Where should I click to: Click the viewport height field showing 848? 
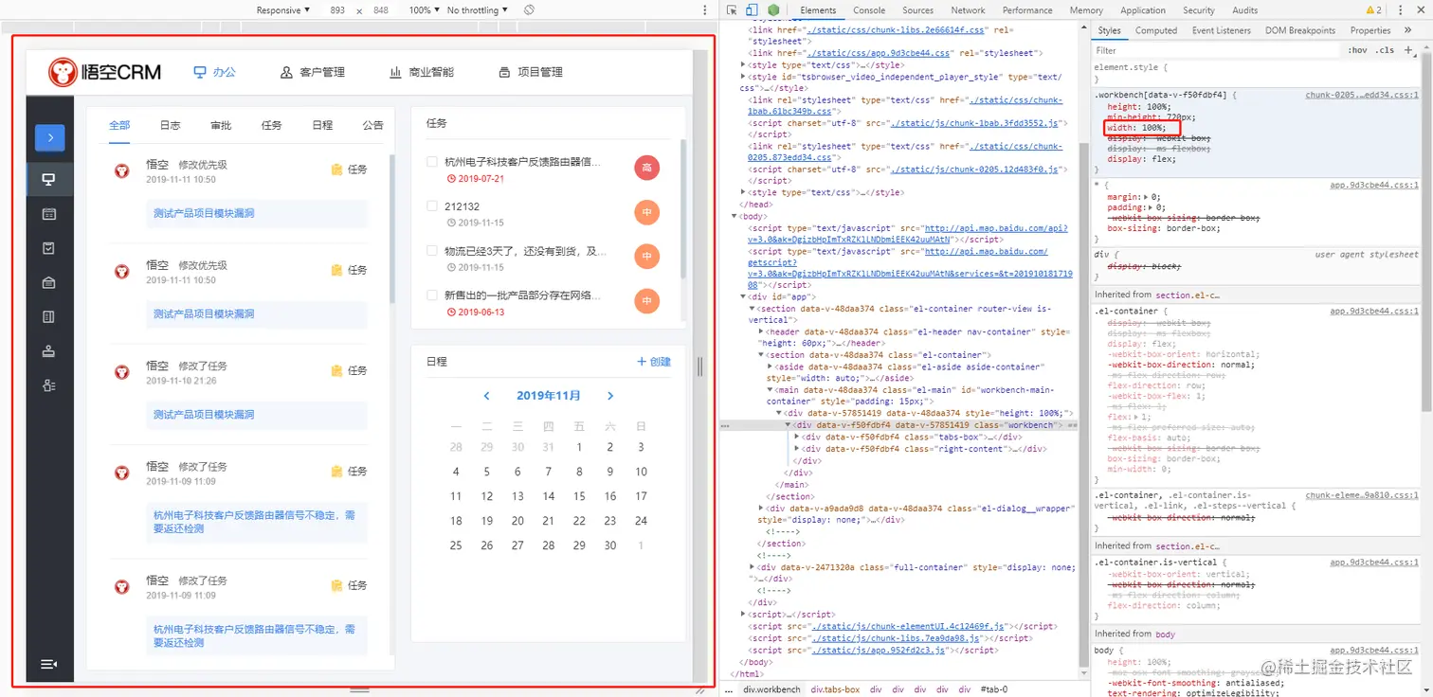click(381, 10)
